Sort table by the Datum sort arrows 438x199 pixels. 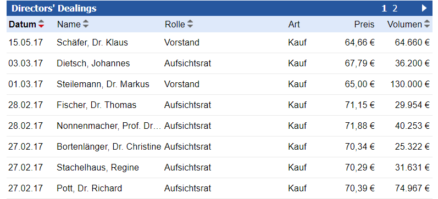[x=41, y=24]
